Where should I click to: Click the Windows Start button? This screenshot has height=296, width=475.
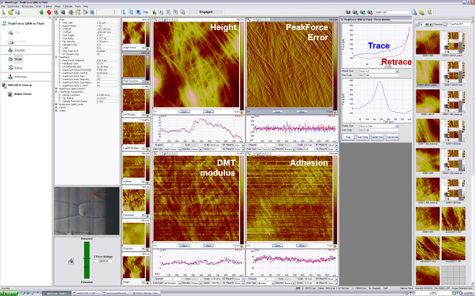point(8,293)
